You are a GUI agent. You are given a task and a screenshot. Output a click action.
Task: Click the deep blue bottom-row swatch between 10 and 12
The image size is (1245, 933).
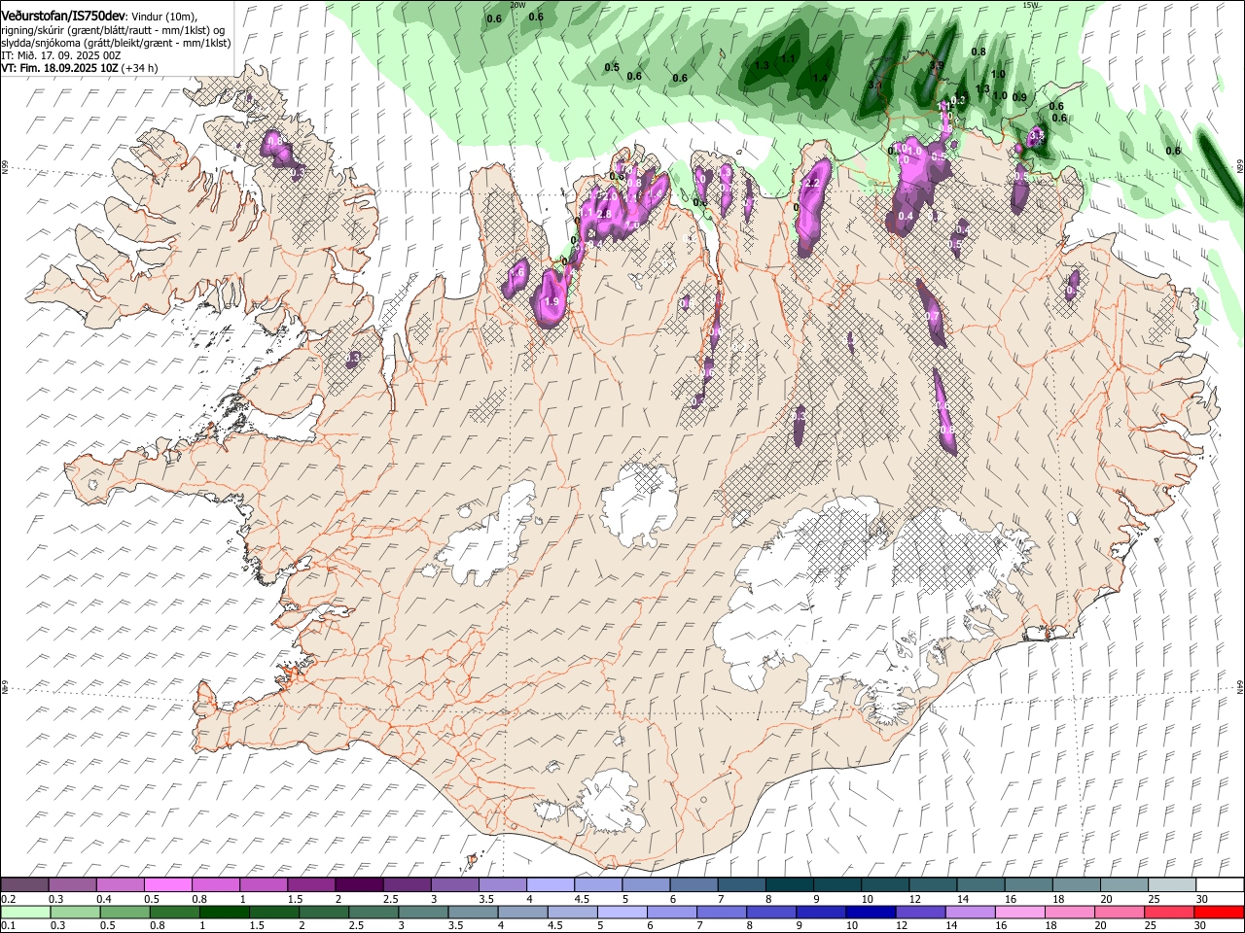871,912
